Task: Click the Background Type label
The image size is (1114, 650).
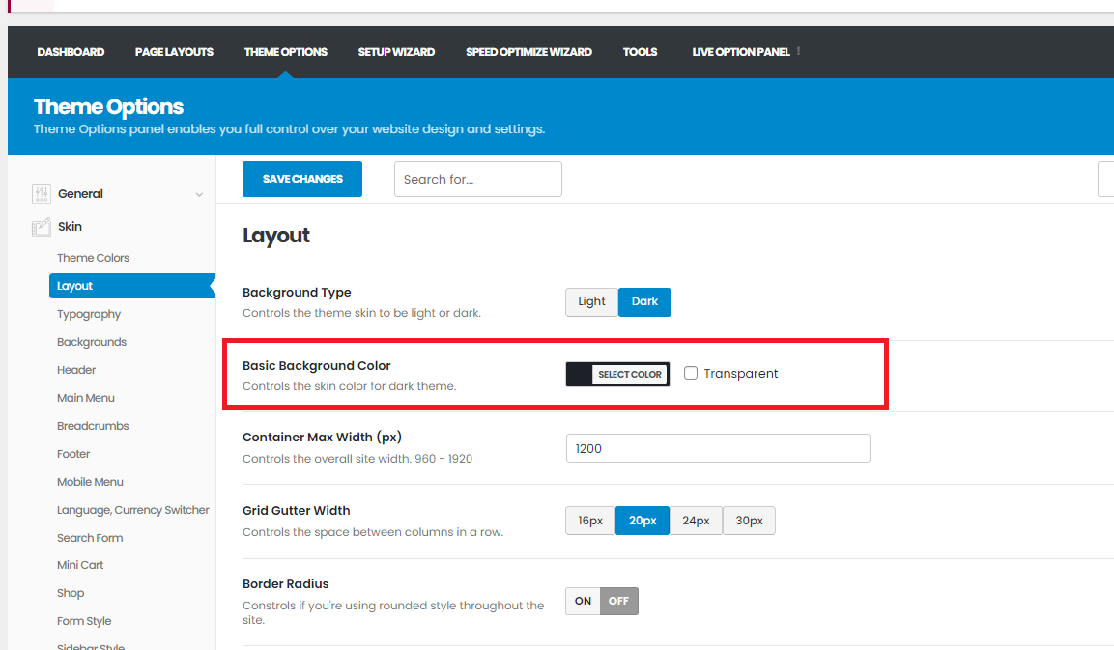Action: coord(297,293)
